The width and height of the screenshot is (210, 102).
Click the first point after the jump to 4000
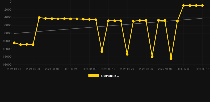[39, 18]
